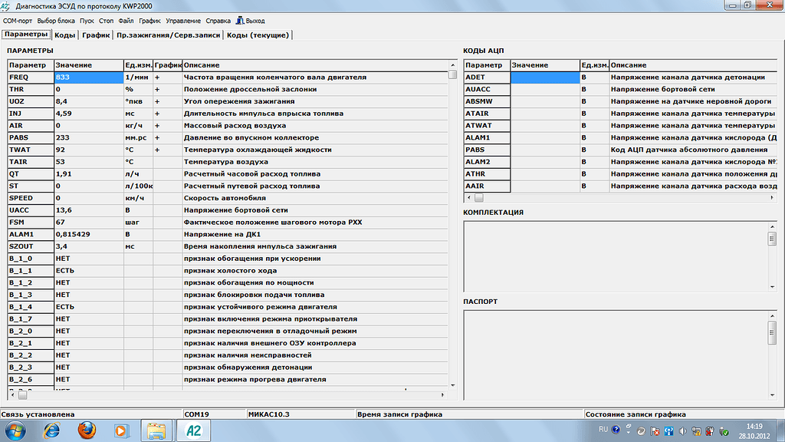Screen dimensions: 785x442
Task: Select the TWAT parameter row name cell
Action: [x=29, y=150]
